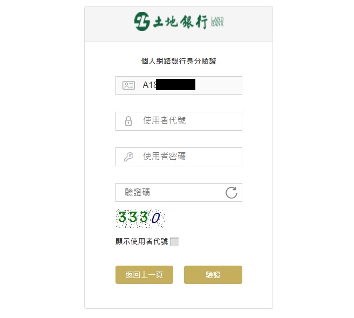This screenshot has width=354, height=318.
Task: Focus the 使用者代號 input field
Action: coord(179,121)
